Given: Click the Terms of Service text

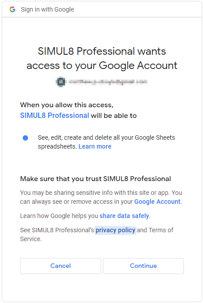Looking at the screenshot, I should point(97,234).
